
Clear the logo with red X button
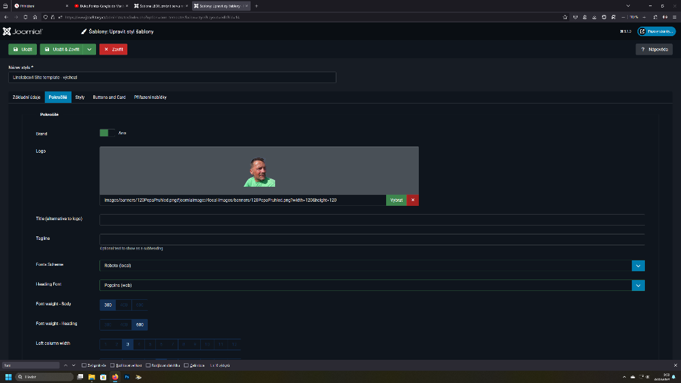[413, 200]
